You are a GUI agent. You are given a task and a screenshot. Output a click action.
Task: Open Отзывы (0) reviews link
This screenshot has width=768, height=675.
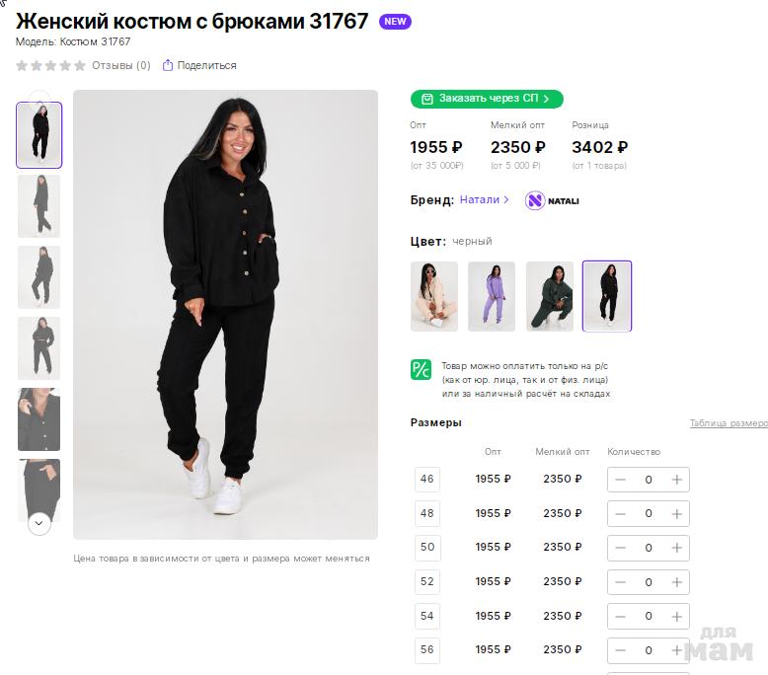pos(120,66)
